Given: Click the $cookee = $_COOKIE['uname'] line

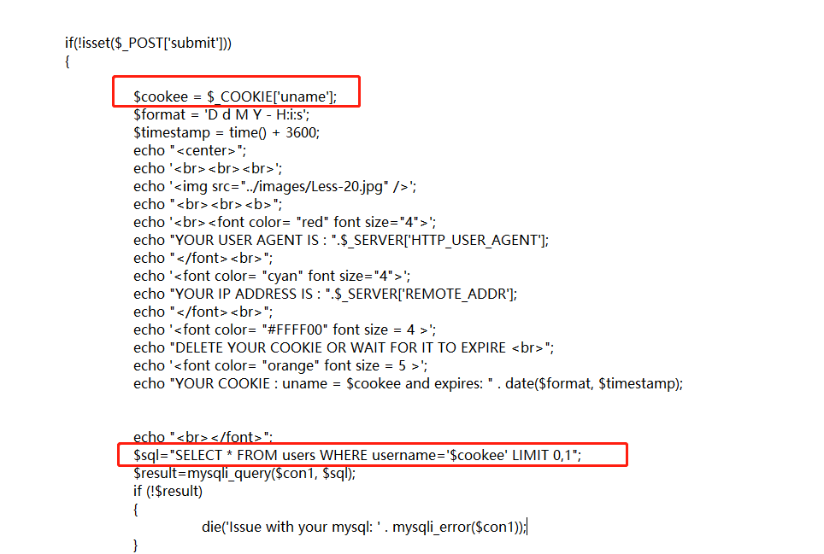Looking at the screenshot, I should click(x=235, y=96).
